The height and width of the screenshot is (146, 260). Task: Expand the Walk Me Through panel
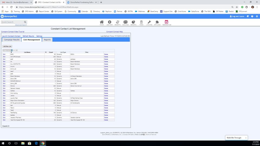tap(236, 138)
